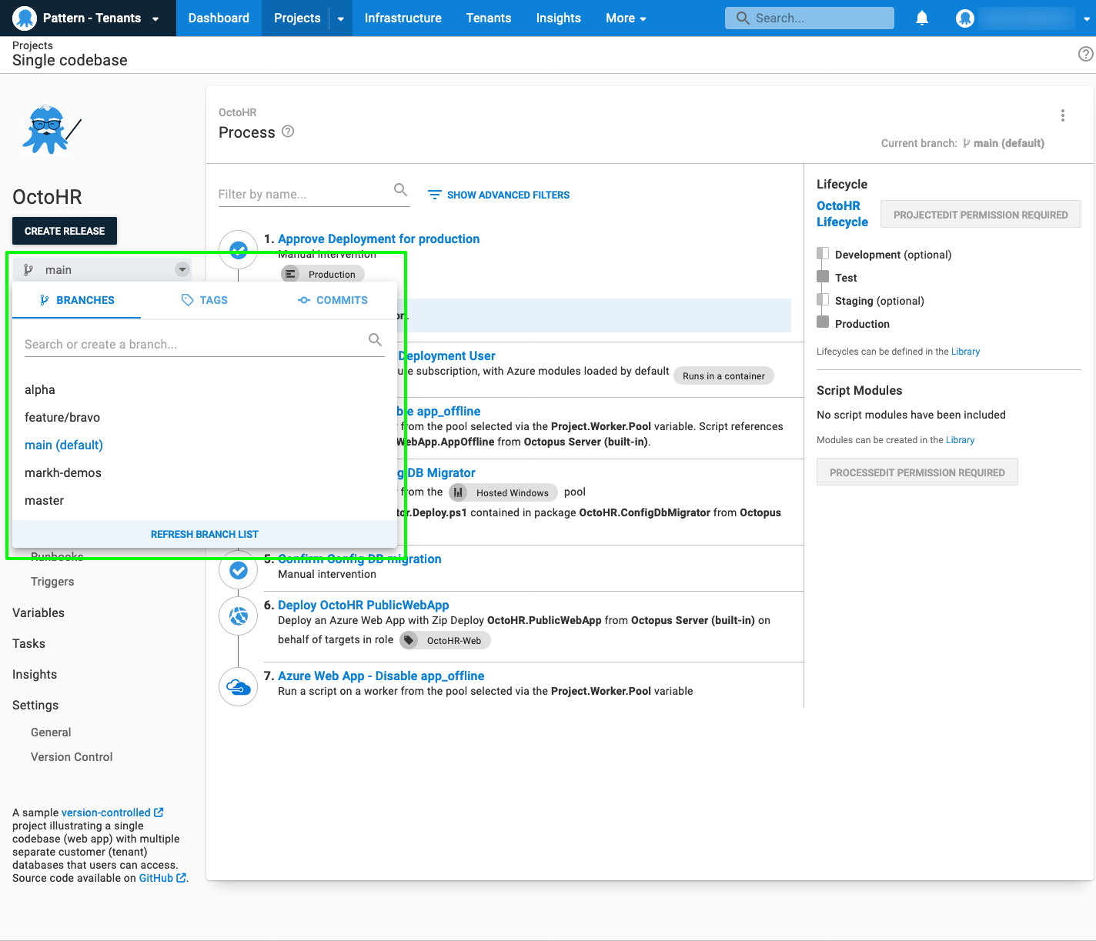Click the cloud script icon for step 7
The width and height of the screenshot is (1096, 941).
pos(238,686)
